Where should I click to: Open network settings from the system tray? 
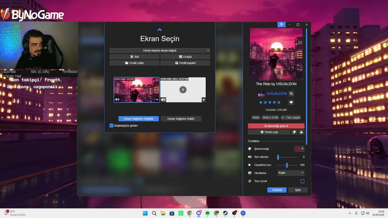click(362, 213)
